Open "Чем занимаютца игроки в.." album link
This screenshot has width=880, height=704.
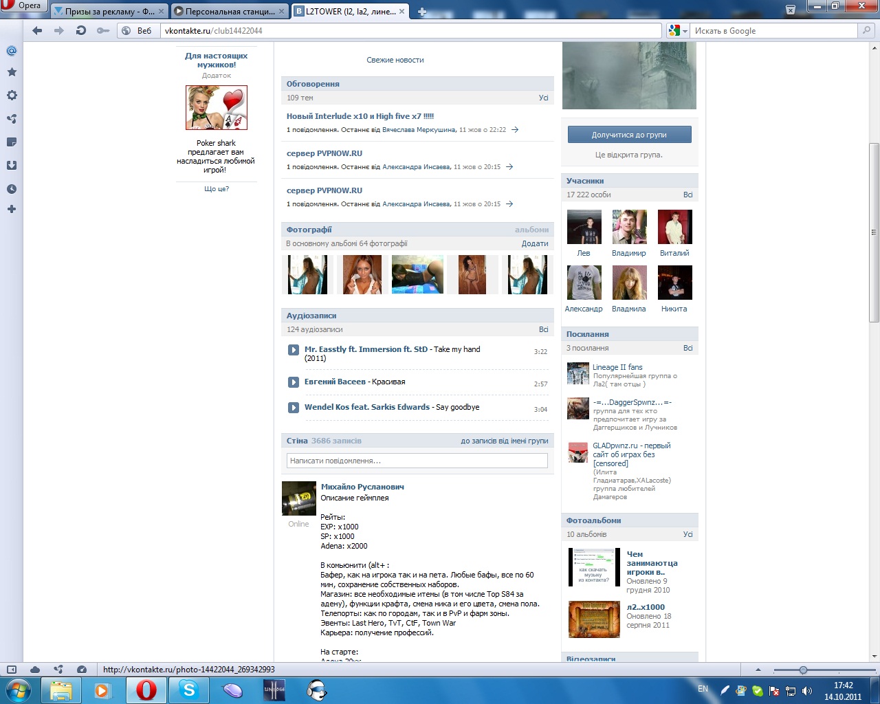click(652, 563)
